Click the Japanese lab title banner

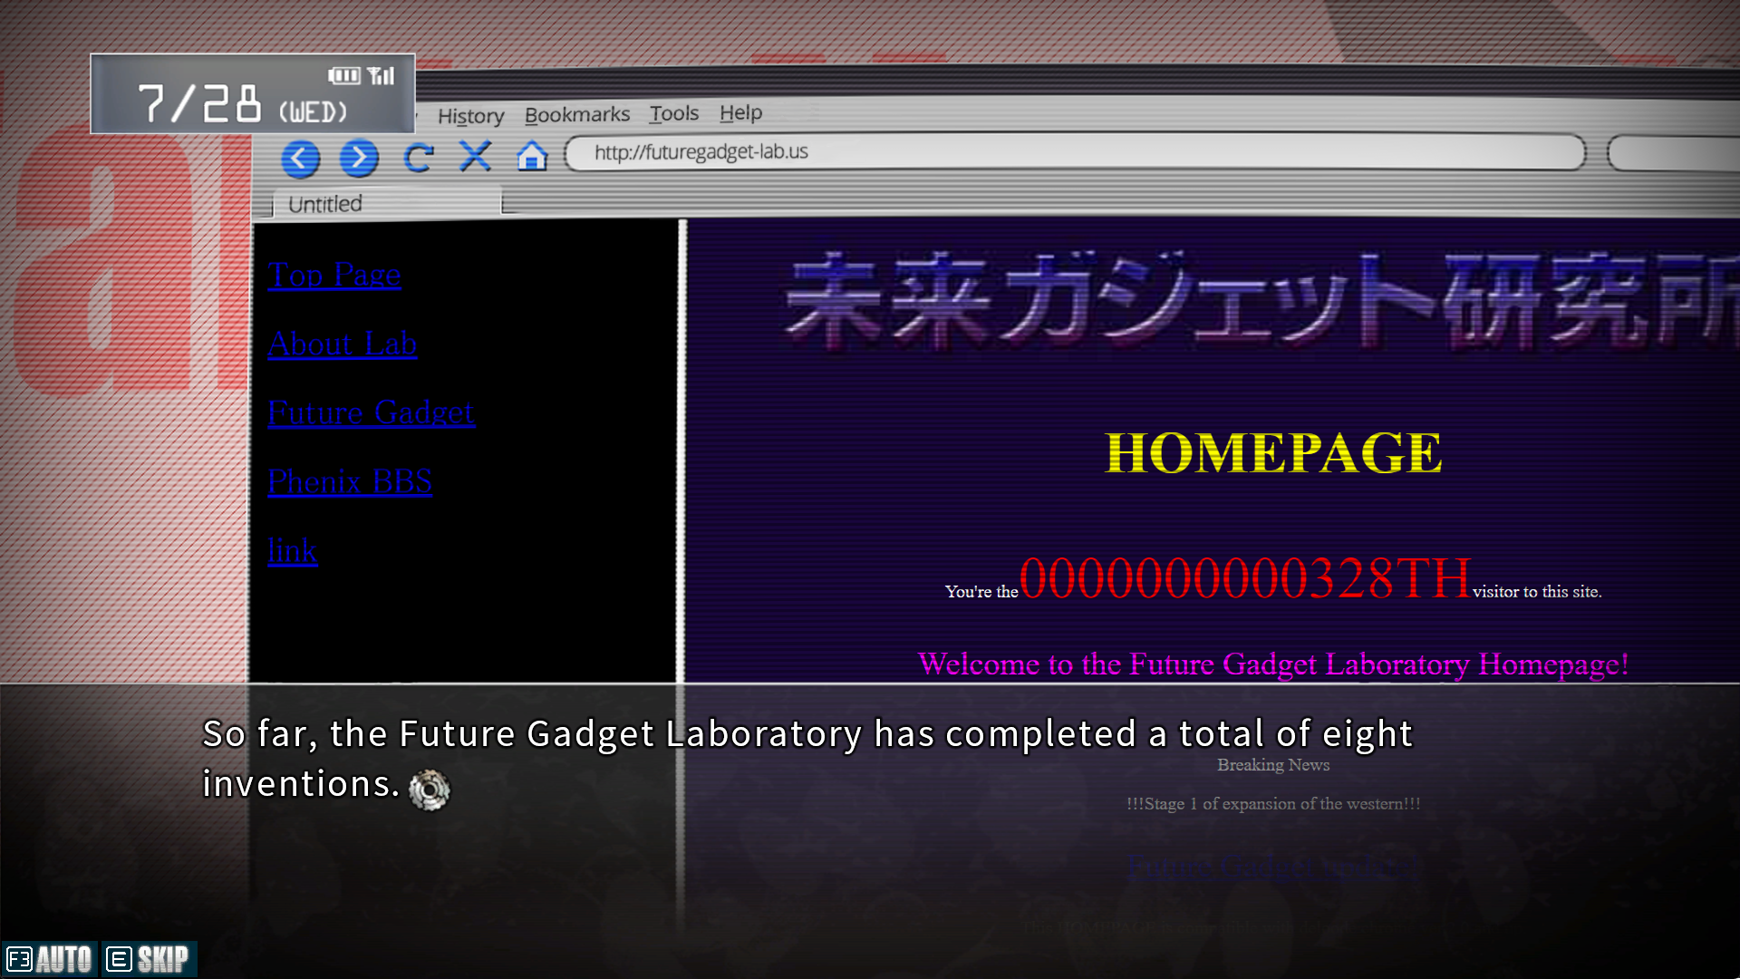point(1262,301)
